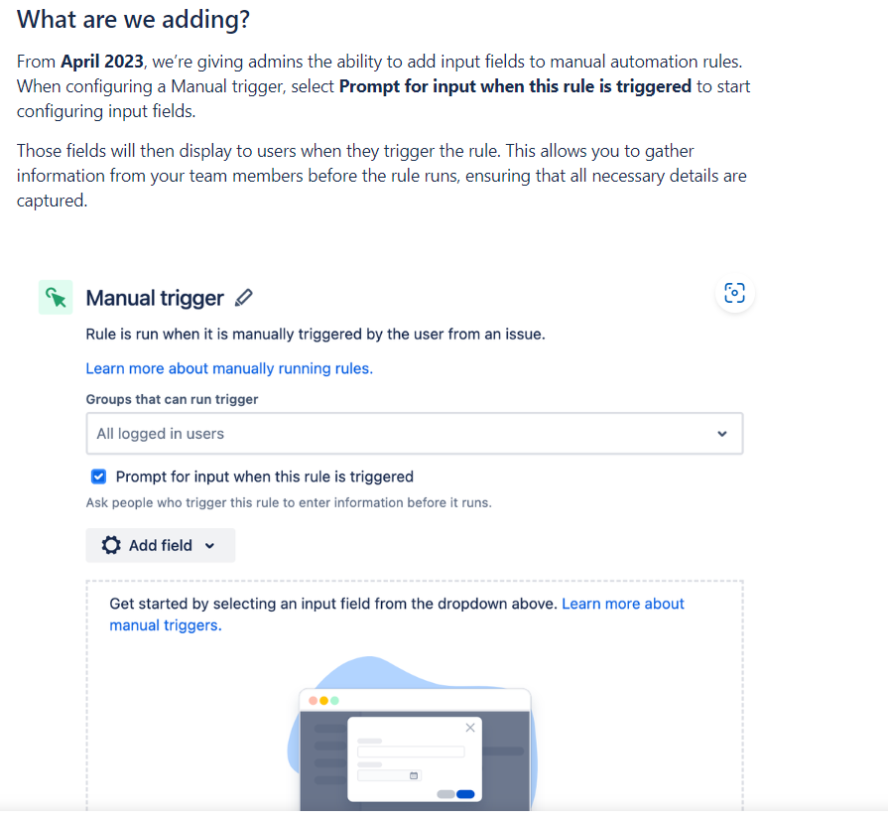This screenshot has height=820, width=888.
Task: Uncheck Prompt for input when this rule is triggered
Action: click(98, 477)
